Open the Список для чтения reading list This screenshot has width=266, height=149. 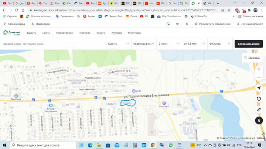click(x=250, y=16)
